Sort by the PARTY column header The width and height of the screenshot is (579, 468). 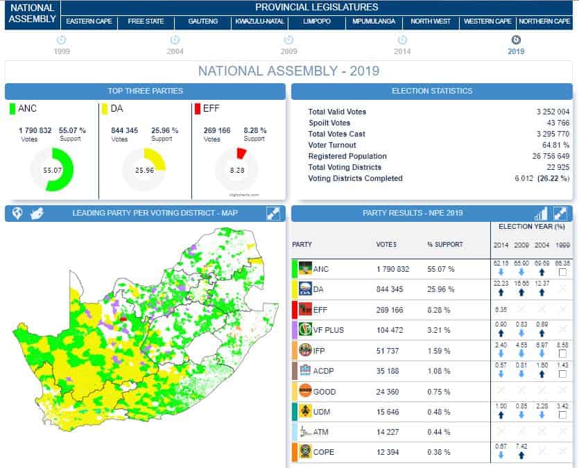302,244
